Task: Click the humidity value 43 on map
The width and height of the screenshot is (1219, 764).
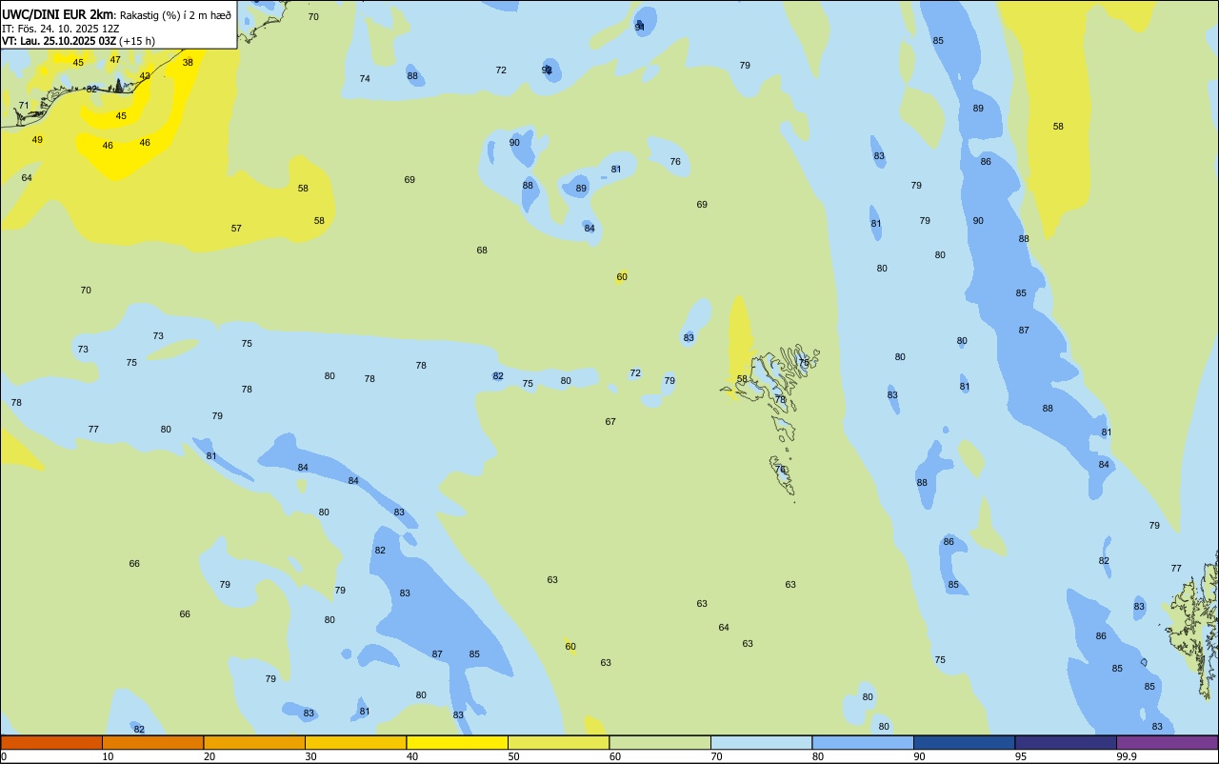Action: [x=145, y=75]
